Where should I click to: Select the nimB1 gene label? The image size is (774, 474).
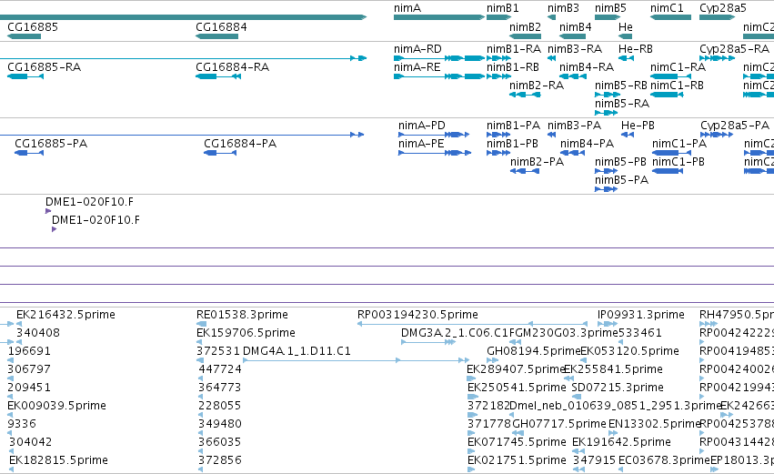[x=502, y=8]
